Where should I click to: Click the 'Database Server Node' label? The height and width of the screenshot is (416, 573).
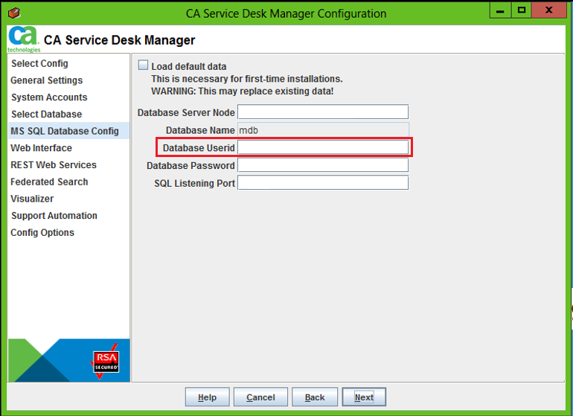coord(186,112)
